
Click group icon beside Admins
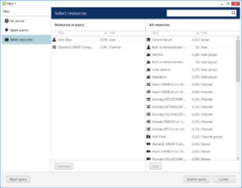click(148, 55)
